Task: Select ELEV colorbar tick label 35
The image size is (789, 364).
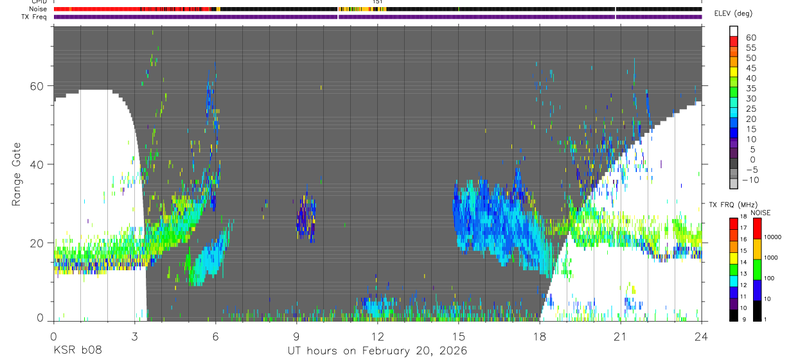Action: point(750,89)
